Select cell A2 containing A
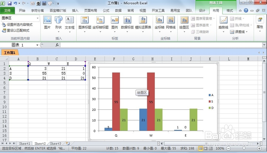 pos(18,69)
